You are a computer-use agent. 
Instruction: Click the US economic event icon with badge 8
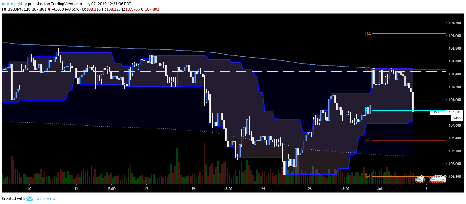pos(420,179)
